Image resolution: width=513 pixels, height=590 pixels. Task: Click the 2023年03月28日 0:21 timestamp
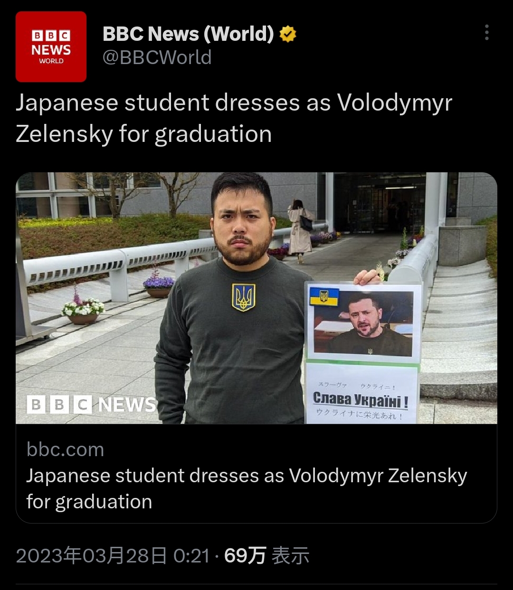pyautogui.click(x=113, y=555)
